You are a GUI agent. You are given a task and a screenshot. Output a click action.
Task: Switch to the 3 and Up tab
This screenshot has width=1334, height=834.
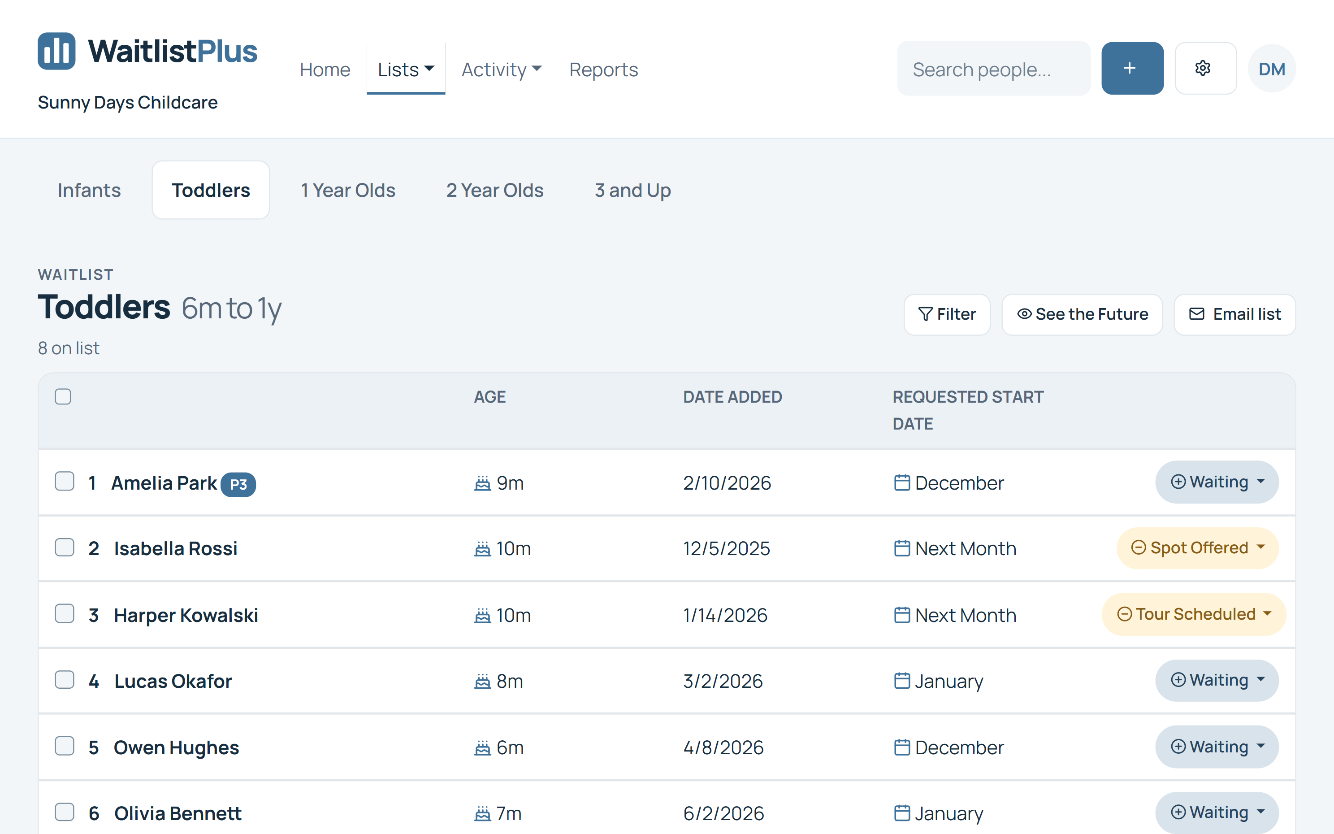[633, 190]
